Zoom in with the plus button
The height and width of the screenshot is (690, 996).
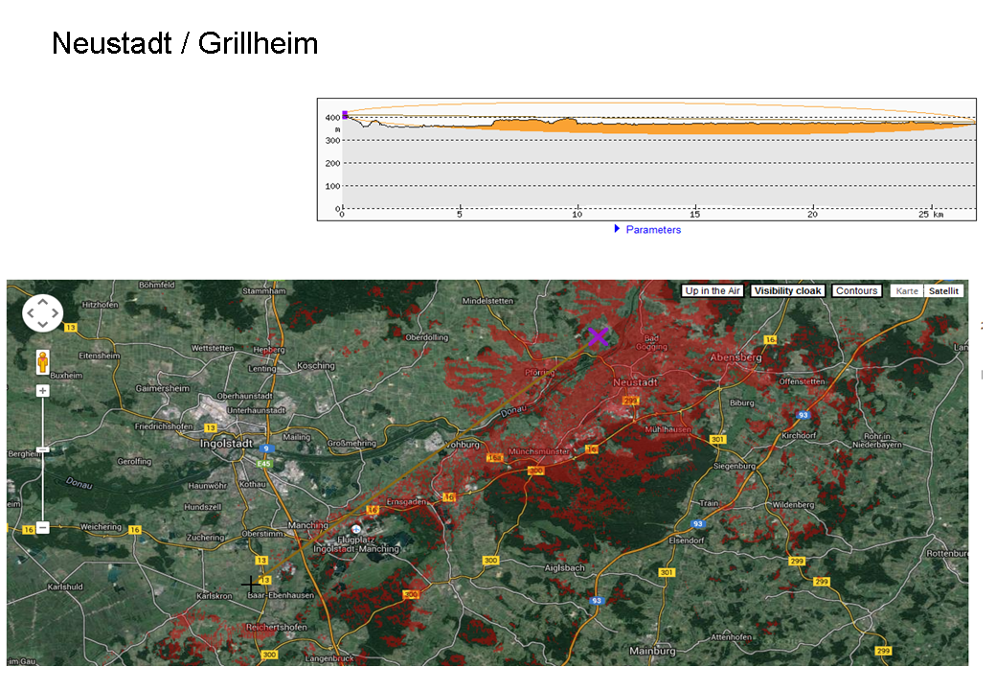point(43,391)
